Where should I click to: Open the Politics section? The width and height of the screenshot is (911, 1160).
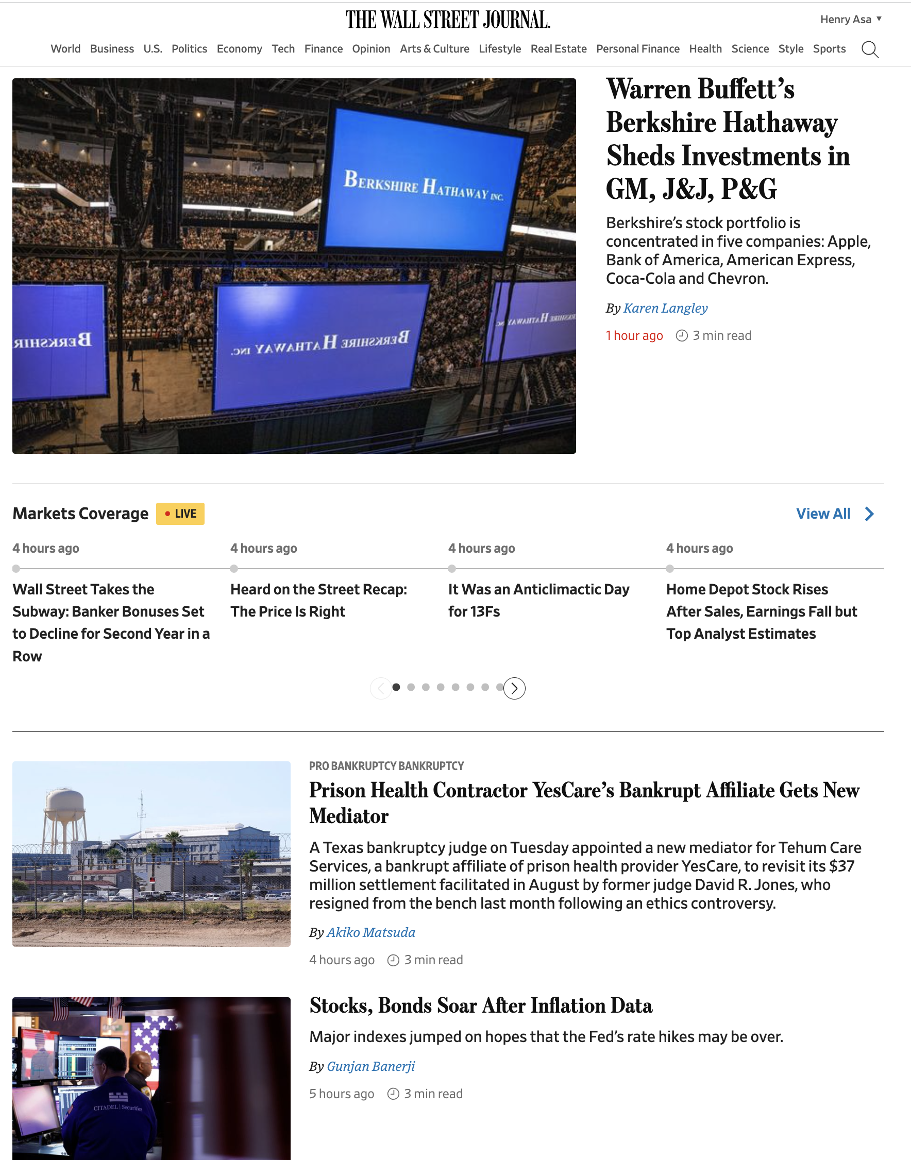coord(189,48)
